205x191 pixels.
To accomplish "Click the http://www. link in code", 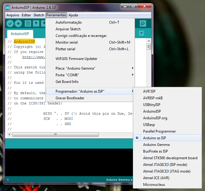I will pyautogui.click(x=34, y=57).
